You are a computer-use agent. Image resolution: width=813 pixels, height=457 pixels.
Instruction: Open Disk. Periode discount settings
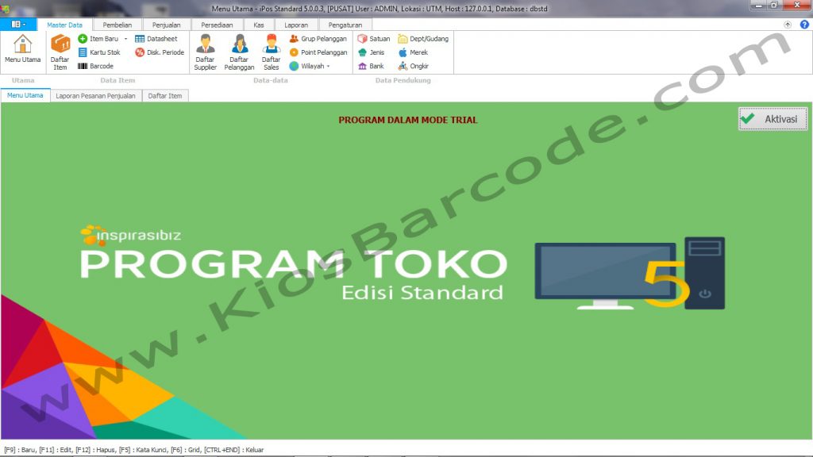(x=160, y=52)
